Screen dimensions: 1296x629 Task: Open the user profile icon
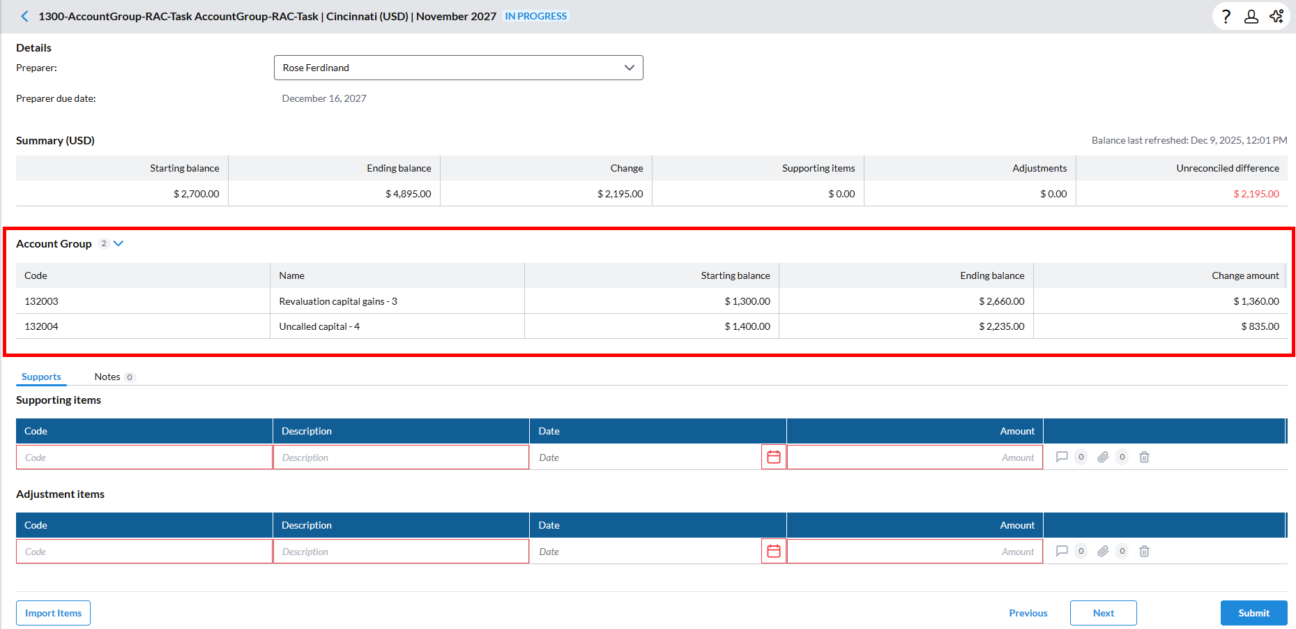point(1251,16)
